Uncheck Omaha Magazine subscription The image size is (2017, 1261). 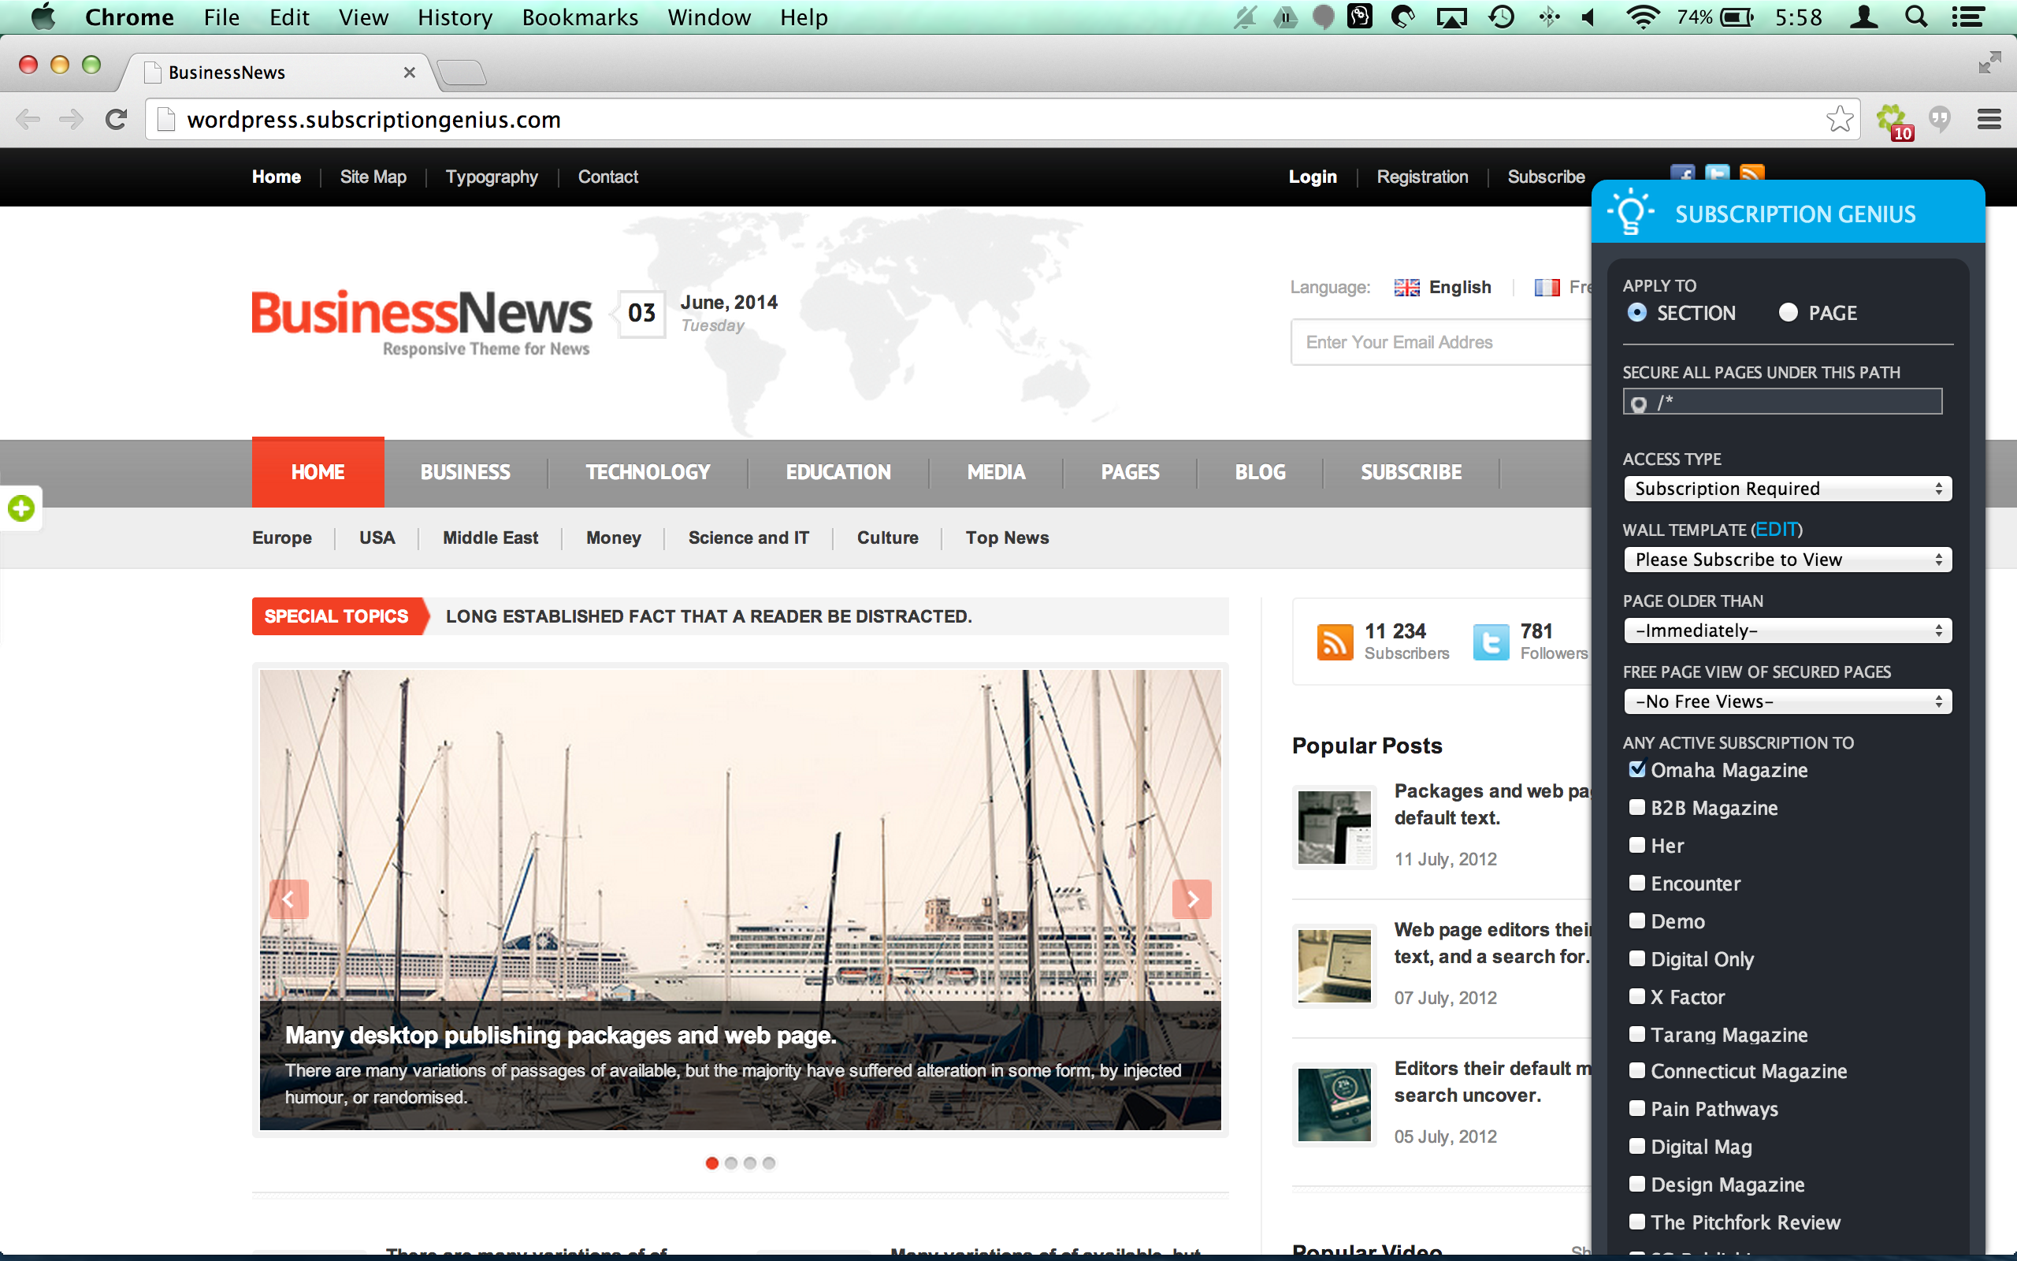(x=1637, y=770)
